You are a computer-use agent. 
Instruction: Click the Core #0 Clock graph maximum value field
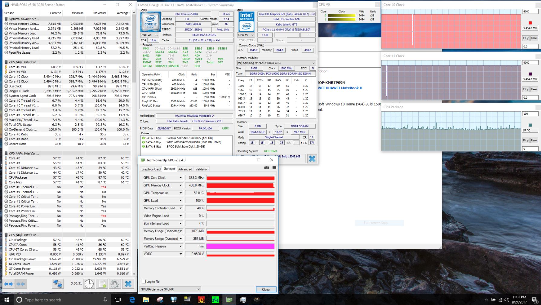tap(530, 11)
